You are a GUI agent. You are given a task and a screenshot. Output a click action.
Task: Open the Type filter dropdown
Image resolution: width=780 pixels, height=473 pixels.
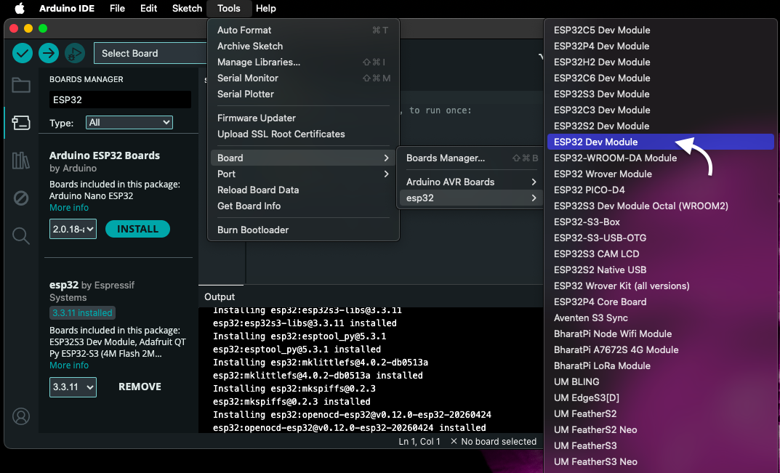tap(129, 122)
